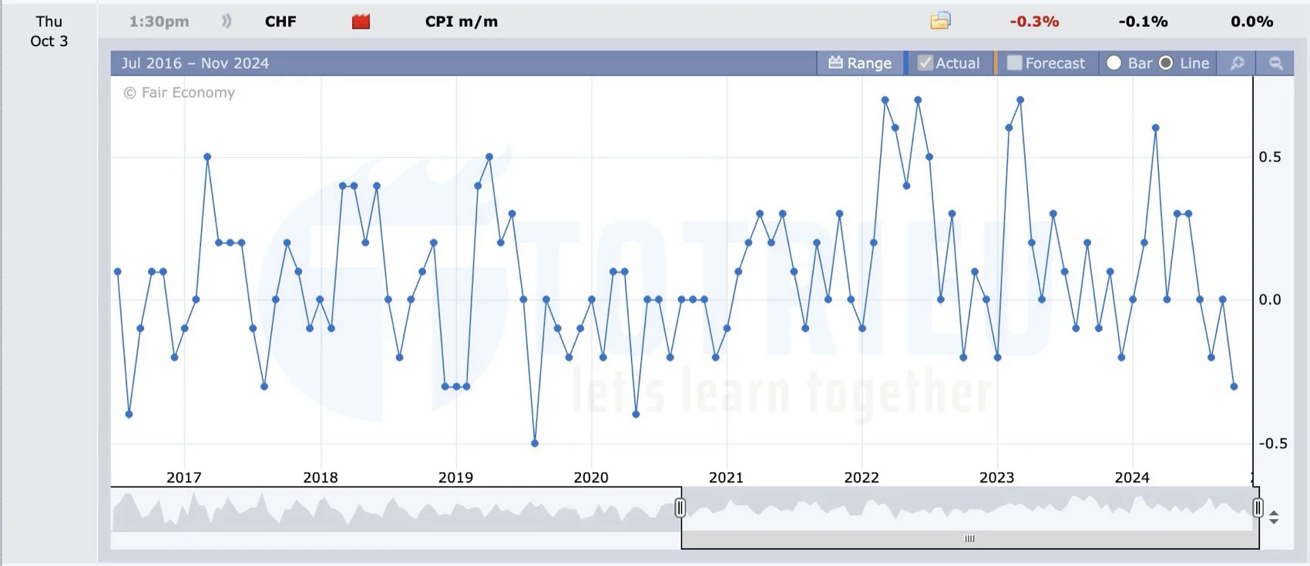Click the CHF currency label
The height and width of the screenshot is (566, 1310).
coord(280,22)
